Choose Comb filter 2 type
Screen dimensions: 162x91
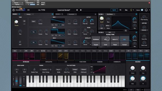coord(105,44)
